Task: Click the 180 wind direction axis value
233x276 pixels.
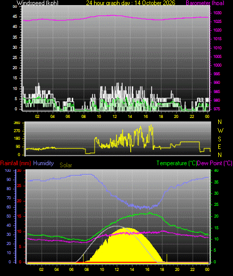Action: click(x=17, y=139)
